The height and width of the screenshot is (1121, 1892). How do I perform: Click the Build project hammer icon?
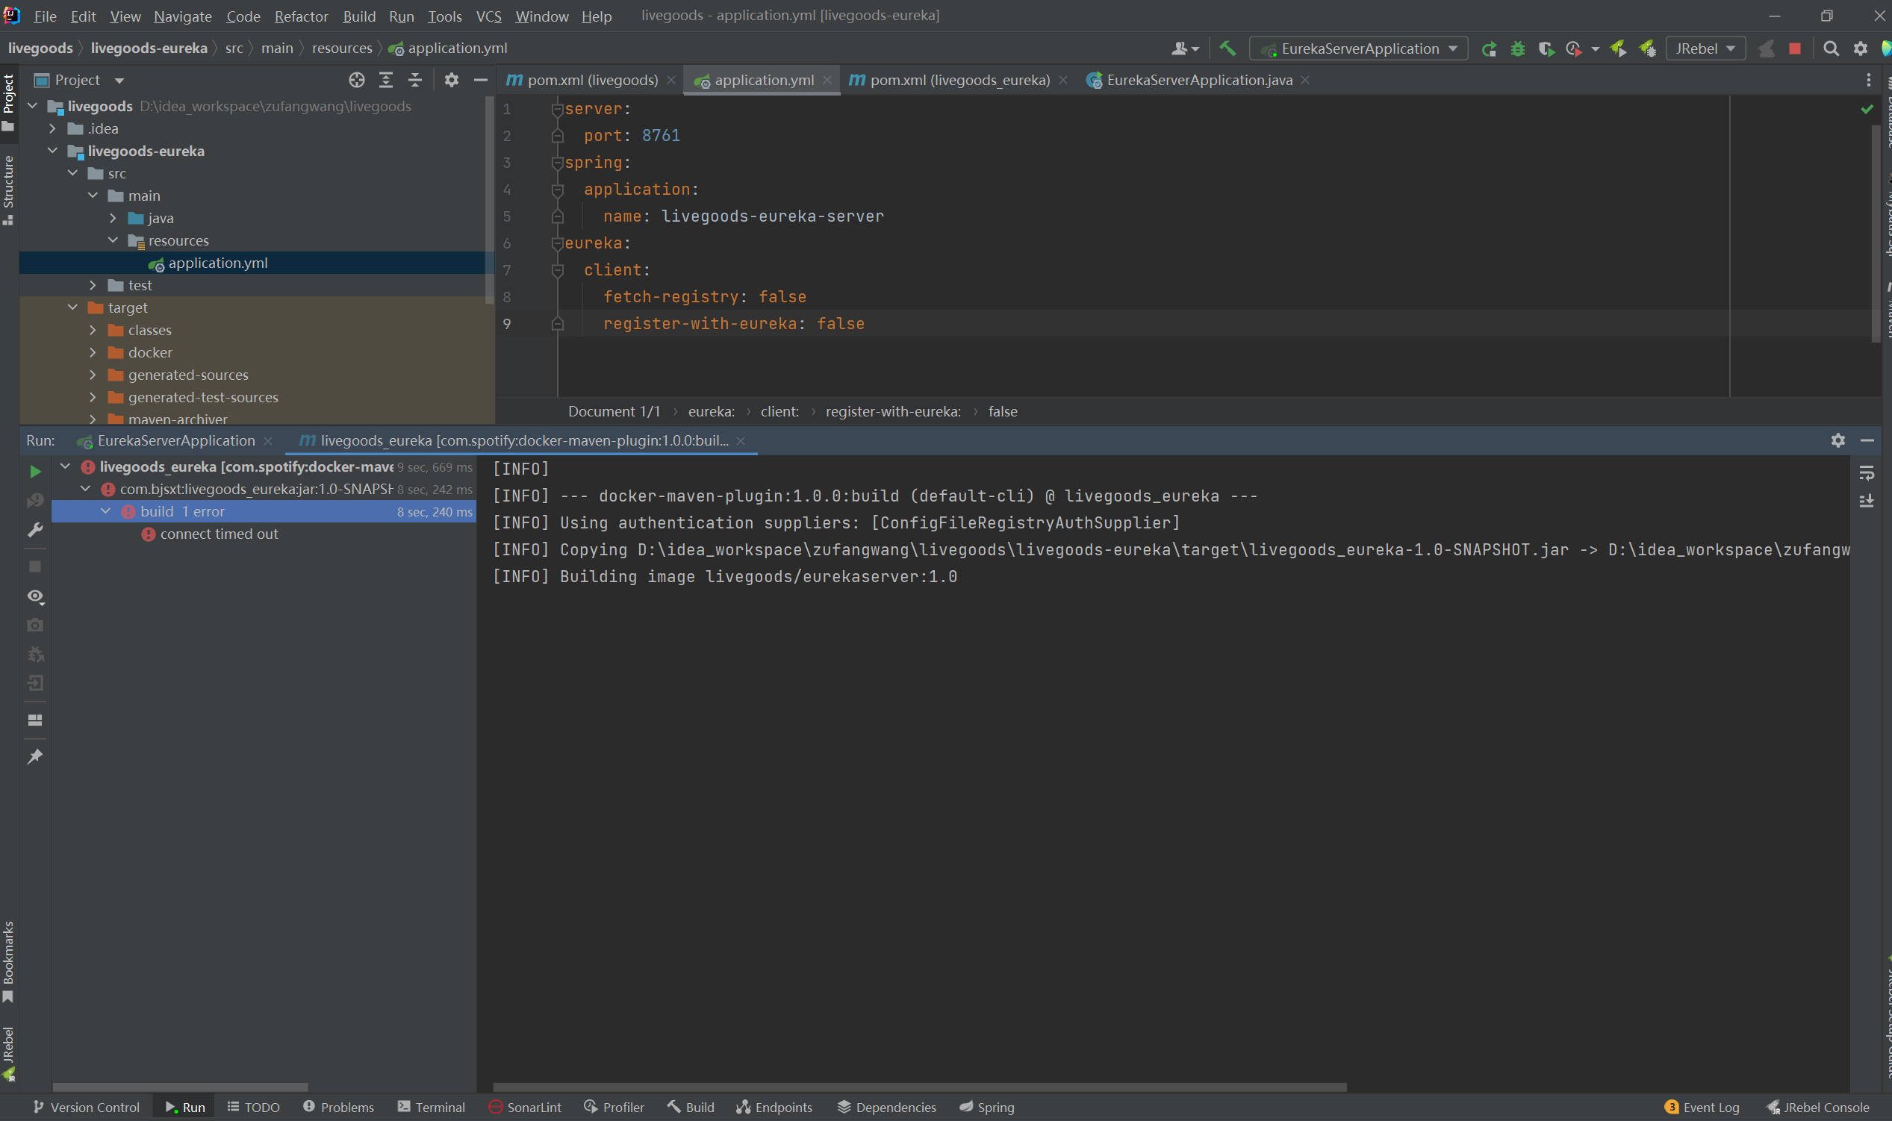[1227, 49]
